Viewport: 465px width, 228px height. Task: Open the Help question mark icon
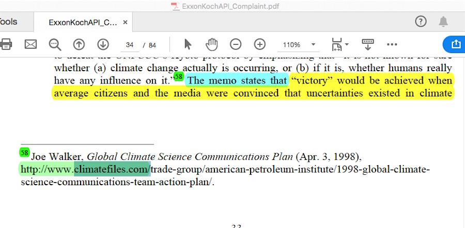coord(421,22)
